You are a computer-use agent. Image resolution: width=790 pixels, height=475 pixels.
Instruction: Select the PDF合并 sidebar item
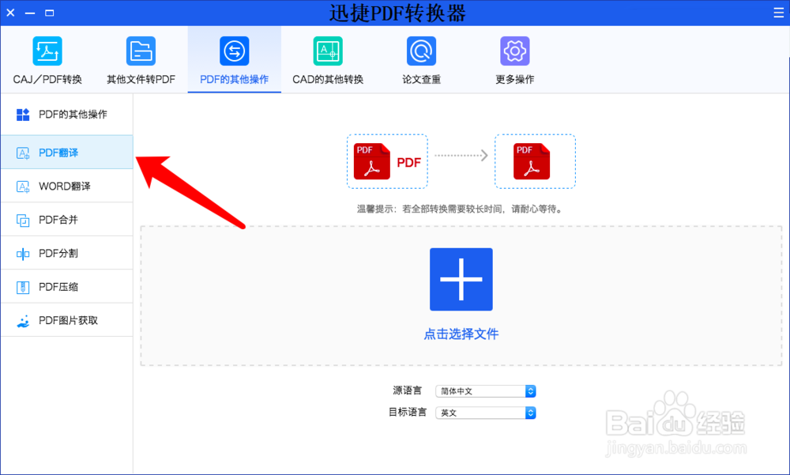[66, 220]
